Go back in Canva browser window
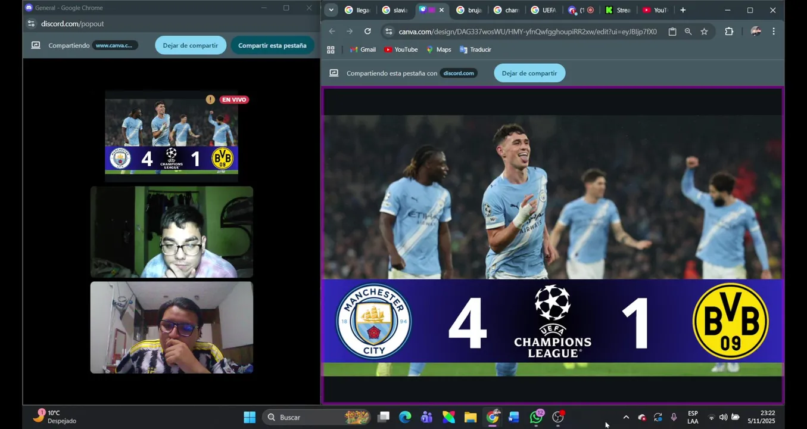 click(332, 32)
